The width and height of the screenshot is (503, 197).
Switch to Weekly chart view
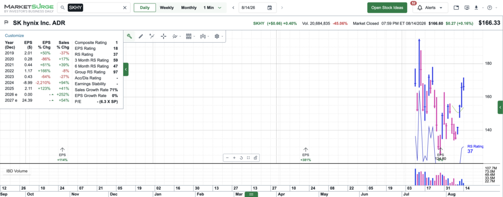point(167,8)
